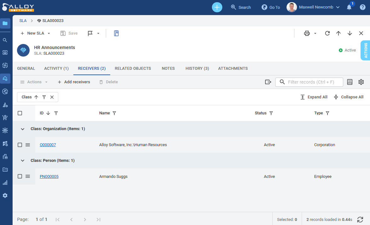
Task: Check the select-all header checkbox
Action: [x=20, y=113]
